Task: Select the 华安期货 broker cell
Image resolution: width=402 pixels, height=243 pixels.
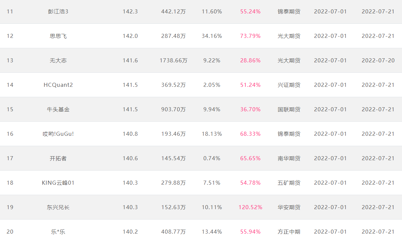Action: pos(289,207)
